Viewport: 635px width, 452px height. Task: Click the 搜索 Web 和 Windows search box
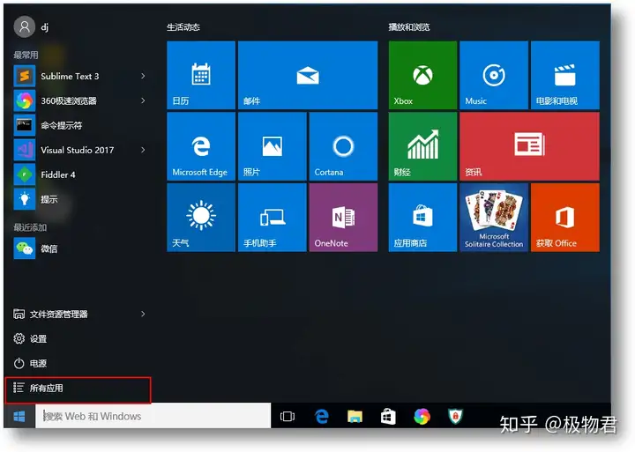(x=153, y=416)
